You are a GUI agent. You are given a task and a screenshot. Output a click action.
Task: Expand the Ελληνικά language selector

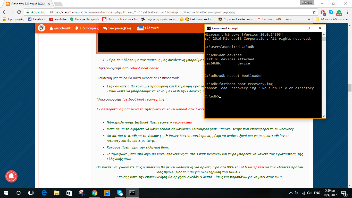point(148,28)
